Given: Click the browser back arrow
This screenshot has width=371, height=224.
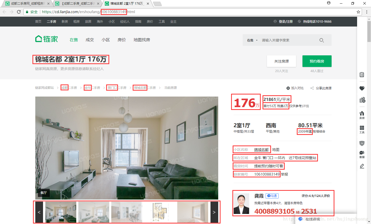Looking at the screenshot, I should pos(4,12).
